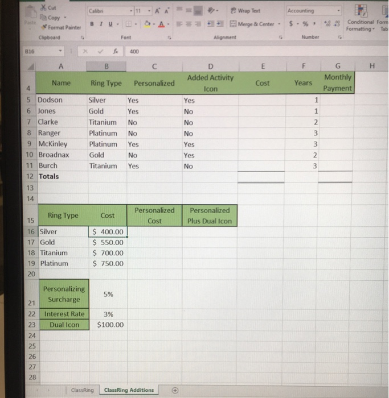Select the column E header
The image size is (389, 398).
[x=263, y=67]
